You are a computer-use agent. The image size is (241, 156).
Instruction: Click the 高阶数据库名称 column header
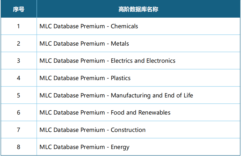point(138,9)
